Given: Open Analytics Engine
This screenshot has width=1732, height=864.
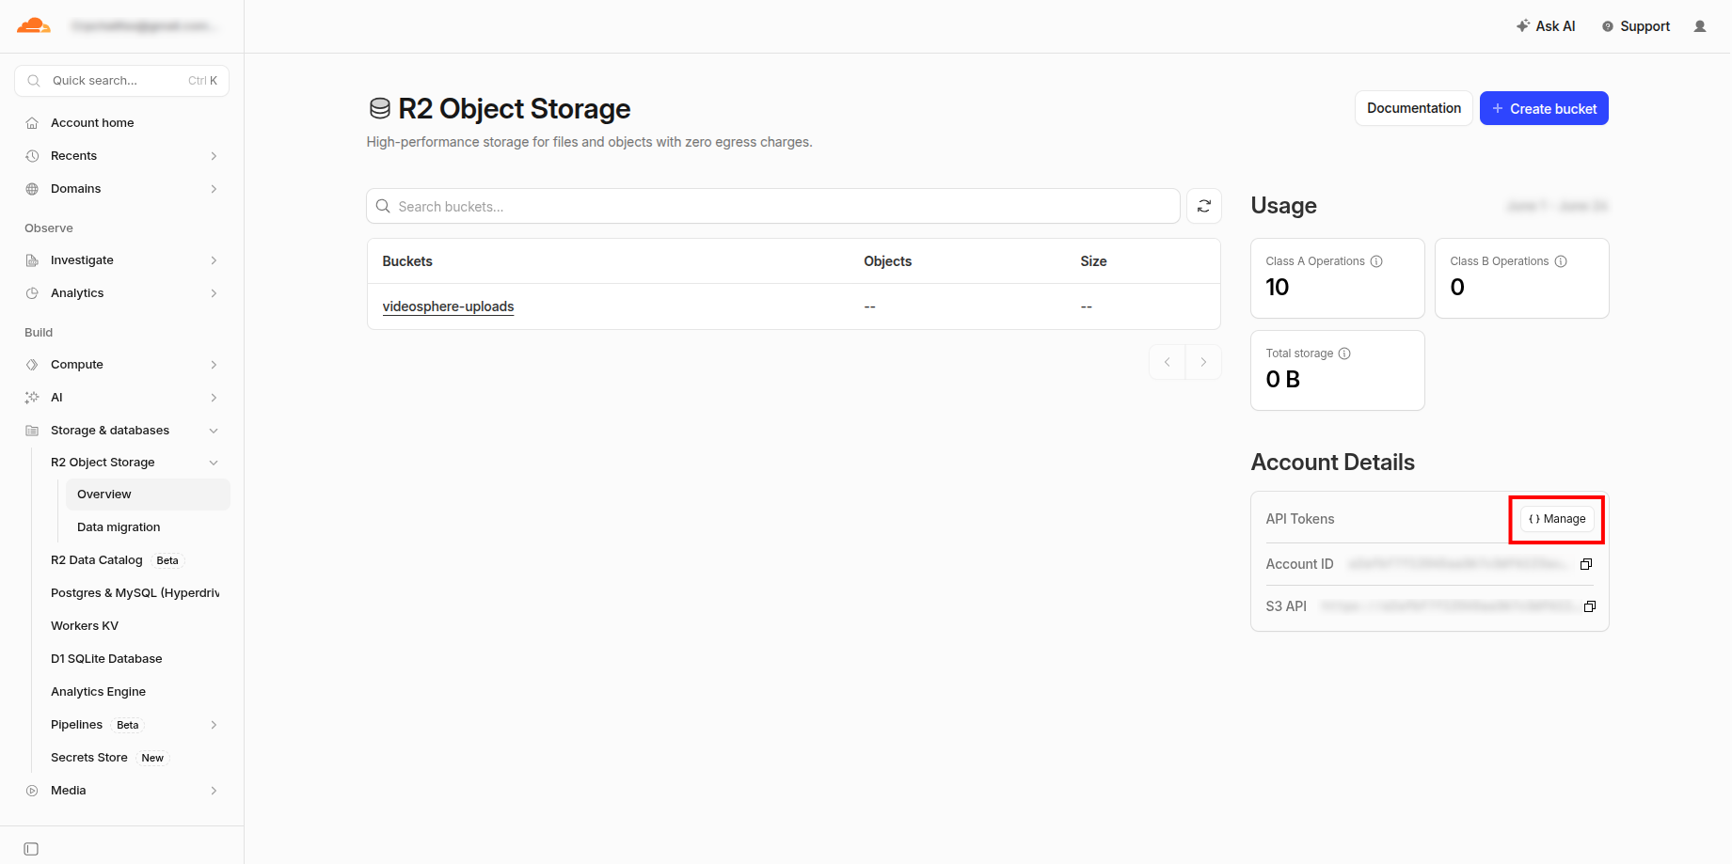Looking at the screenshot, I should [x=98, y=692].
